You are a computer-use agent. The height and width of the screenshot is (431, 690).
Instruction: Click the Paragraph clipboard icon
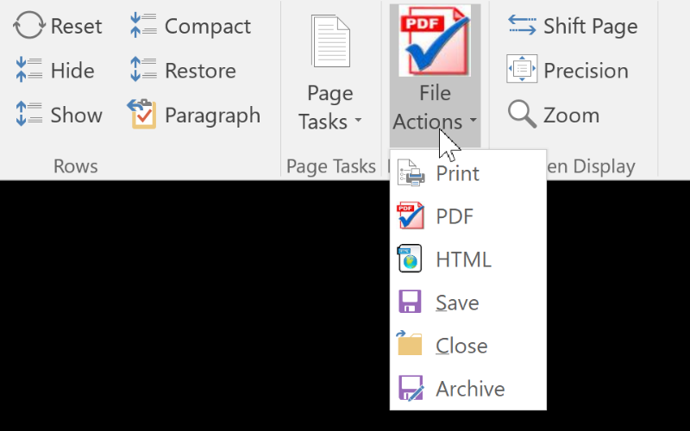[x=142, y=115]
